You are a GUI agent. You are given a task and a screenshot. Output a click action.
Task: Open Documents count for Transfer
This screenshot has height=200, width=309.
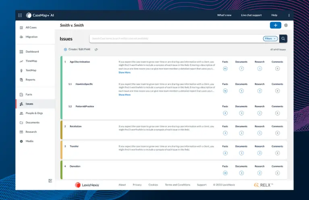(241, 153)
